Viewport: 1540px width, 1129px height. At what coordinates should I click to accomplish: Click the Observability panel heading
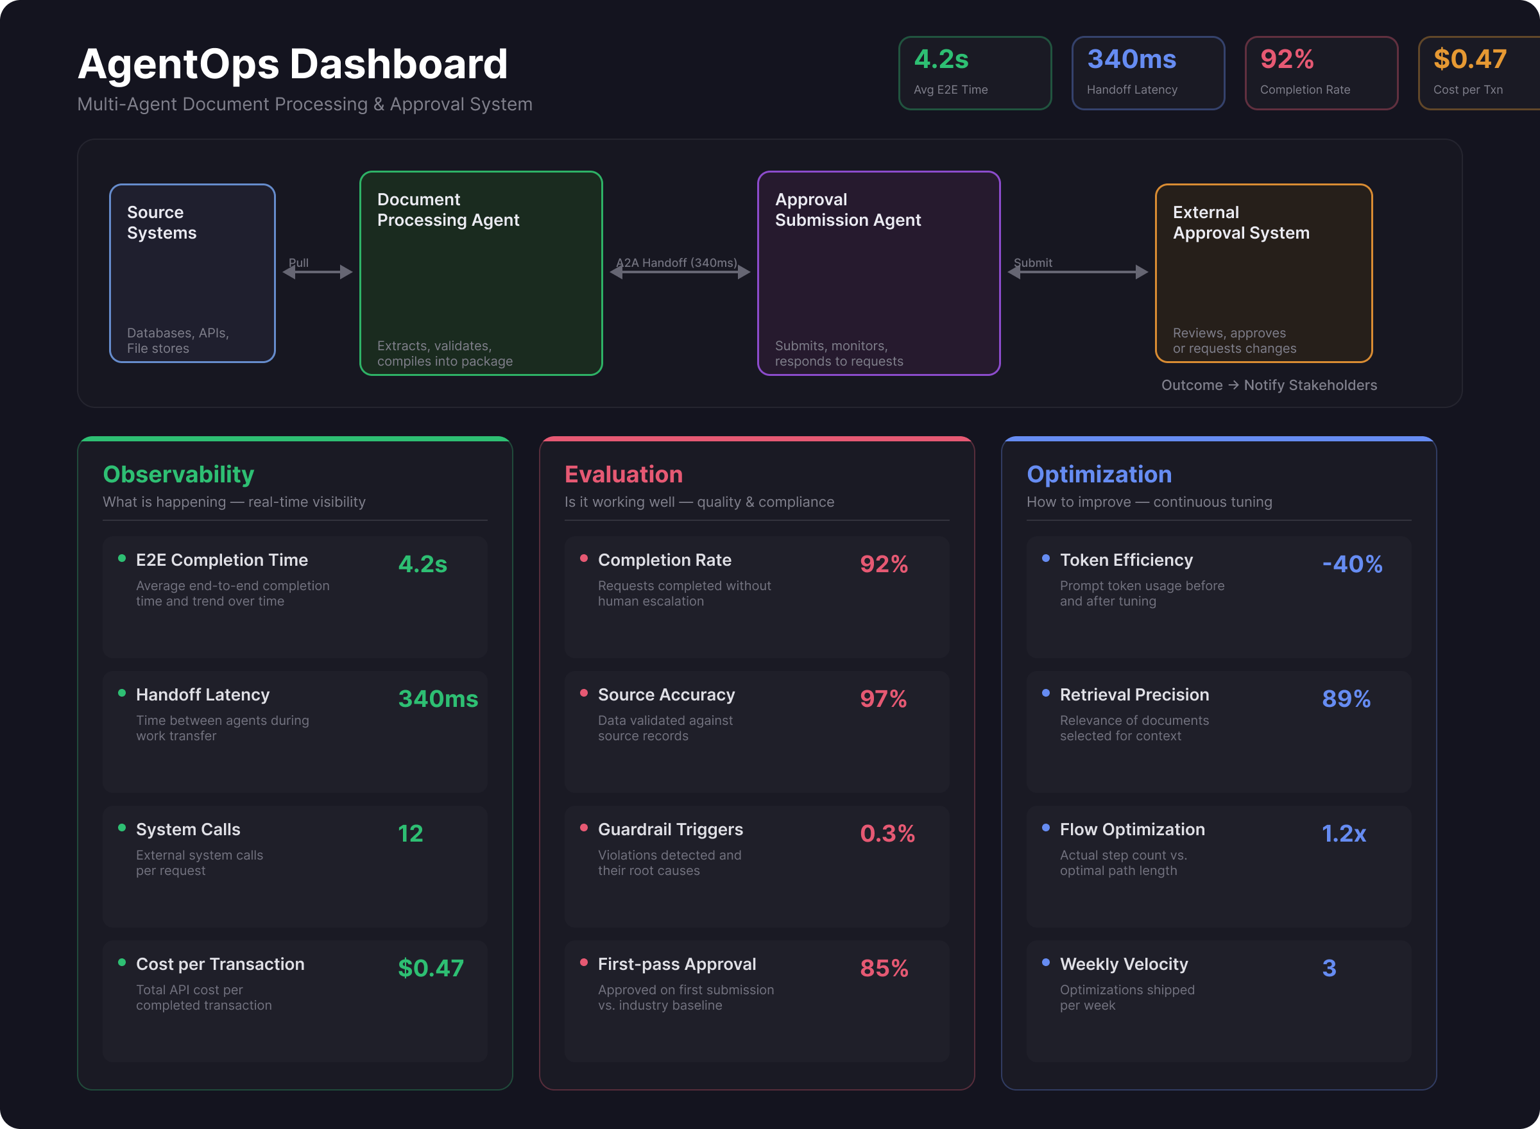tap(178, 474)
